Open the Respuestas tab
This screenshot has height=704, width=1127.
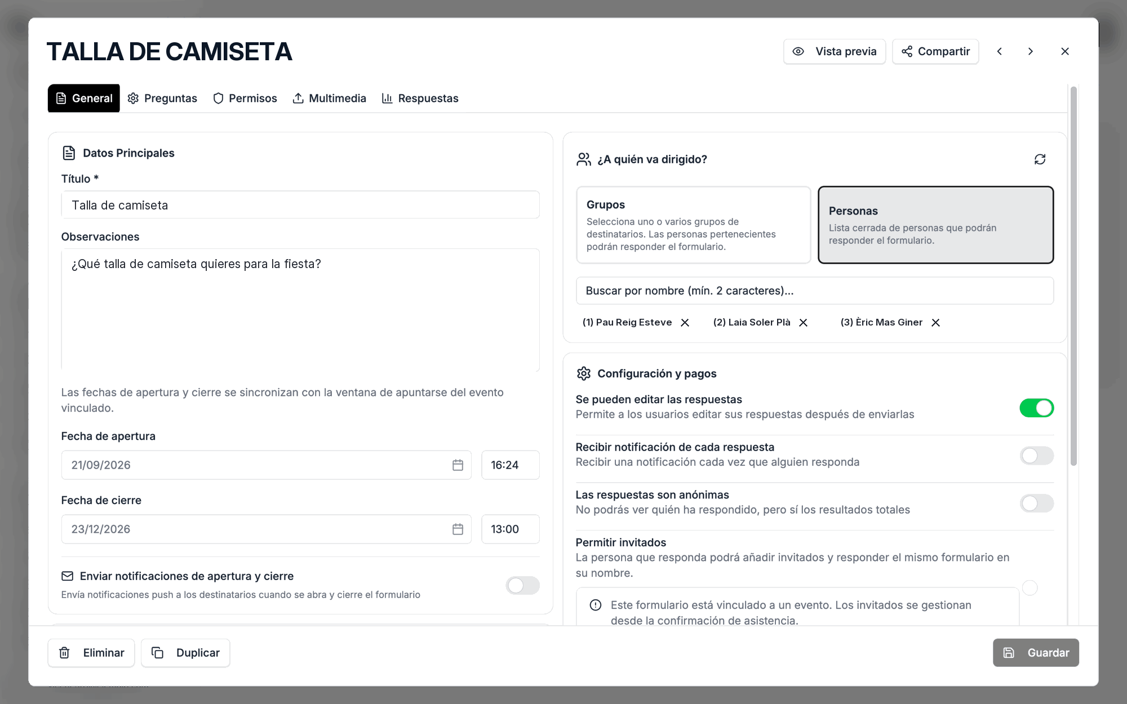click(x=420, y=98)
